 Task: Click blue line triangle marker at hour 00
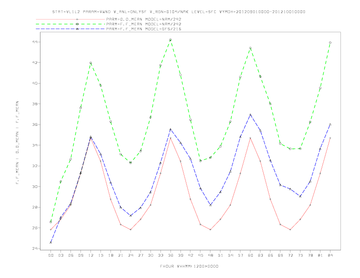51,243
